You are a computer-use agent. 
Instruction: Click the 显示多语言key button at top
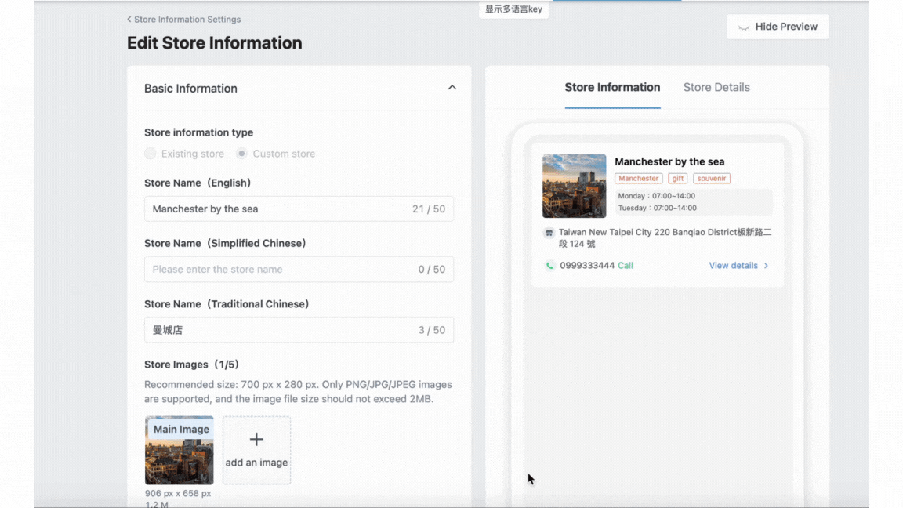click(513, 9)
